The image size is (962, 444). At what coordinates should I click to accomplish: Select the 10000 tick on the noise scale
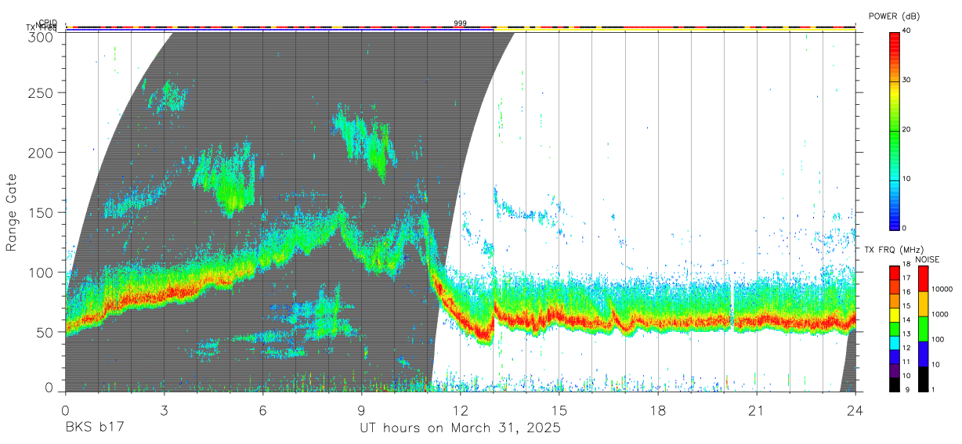942,290
